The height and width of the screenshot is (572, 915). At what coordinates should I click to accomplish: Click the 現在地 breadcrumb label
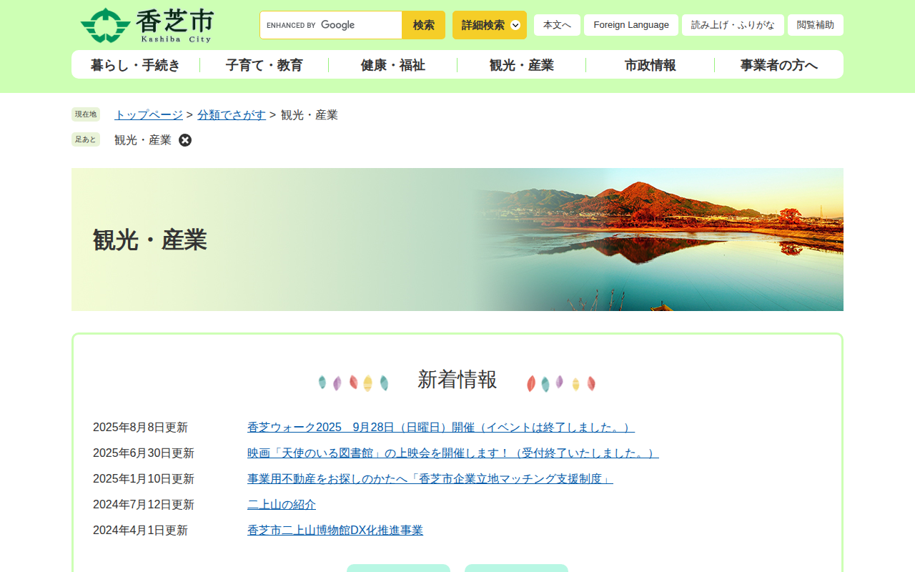point(86,114)
